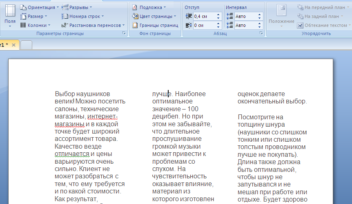Viewport: 352px width, 204px height.
Task: Decrease the right indent with down arrow
Action: [218, 27]
